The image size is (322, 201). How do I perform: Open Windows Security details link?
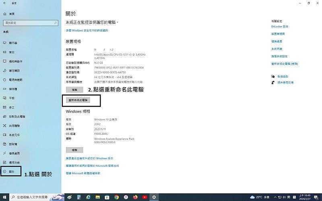pyautogui.click(x=87, y=31)
